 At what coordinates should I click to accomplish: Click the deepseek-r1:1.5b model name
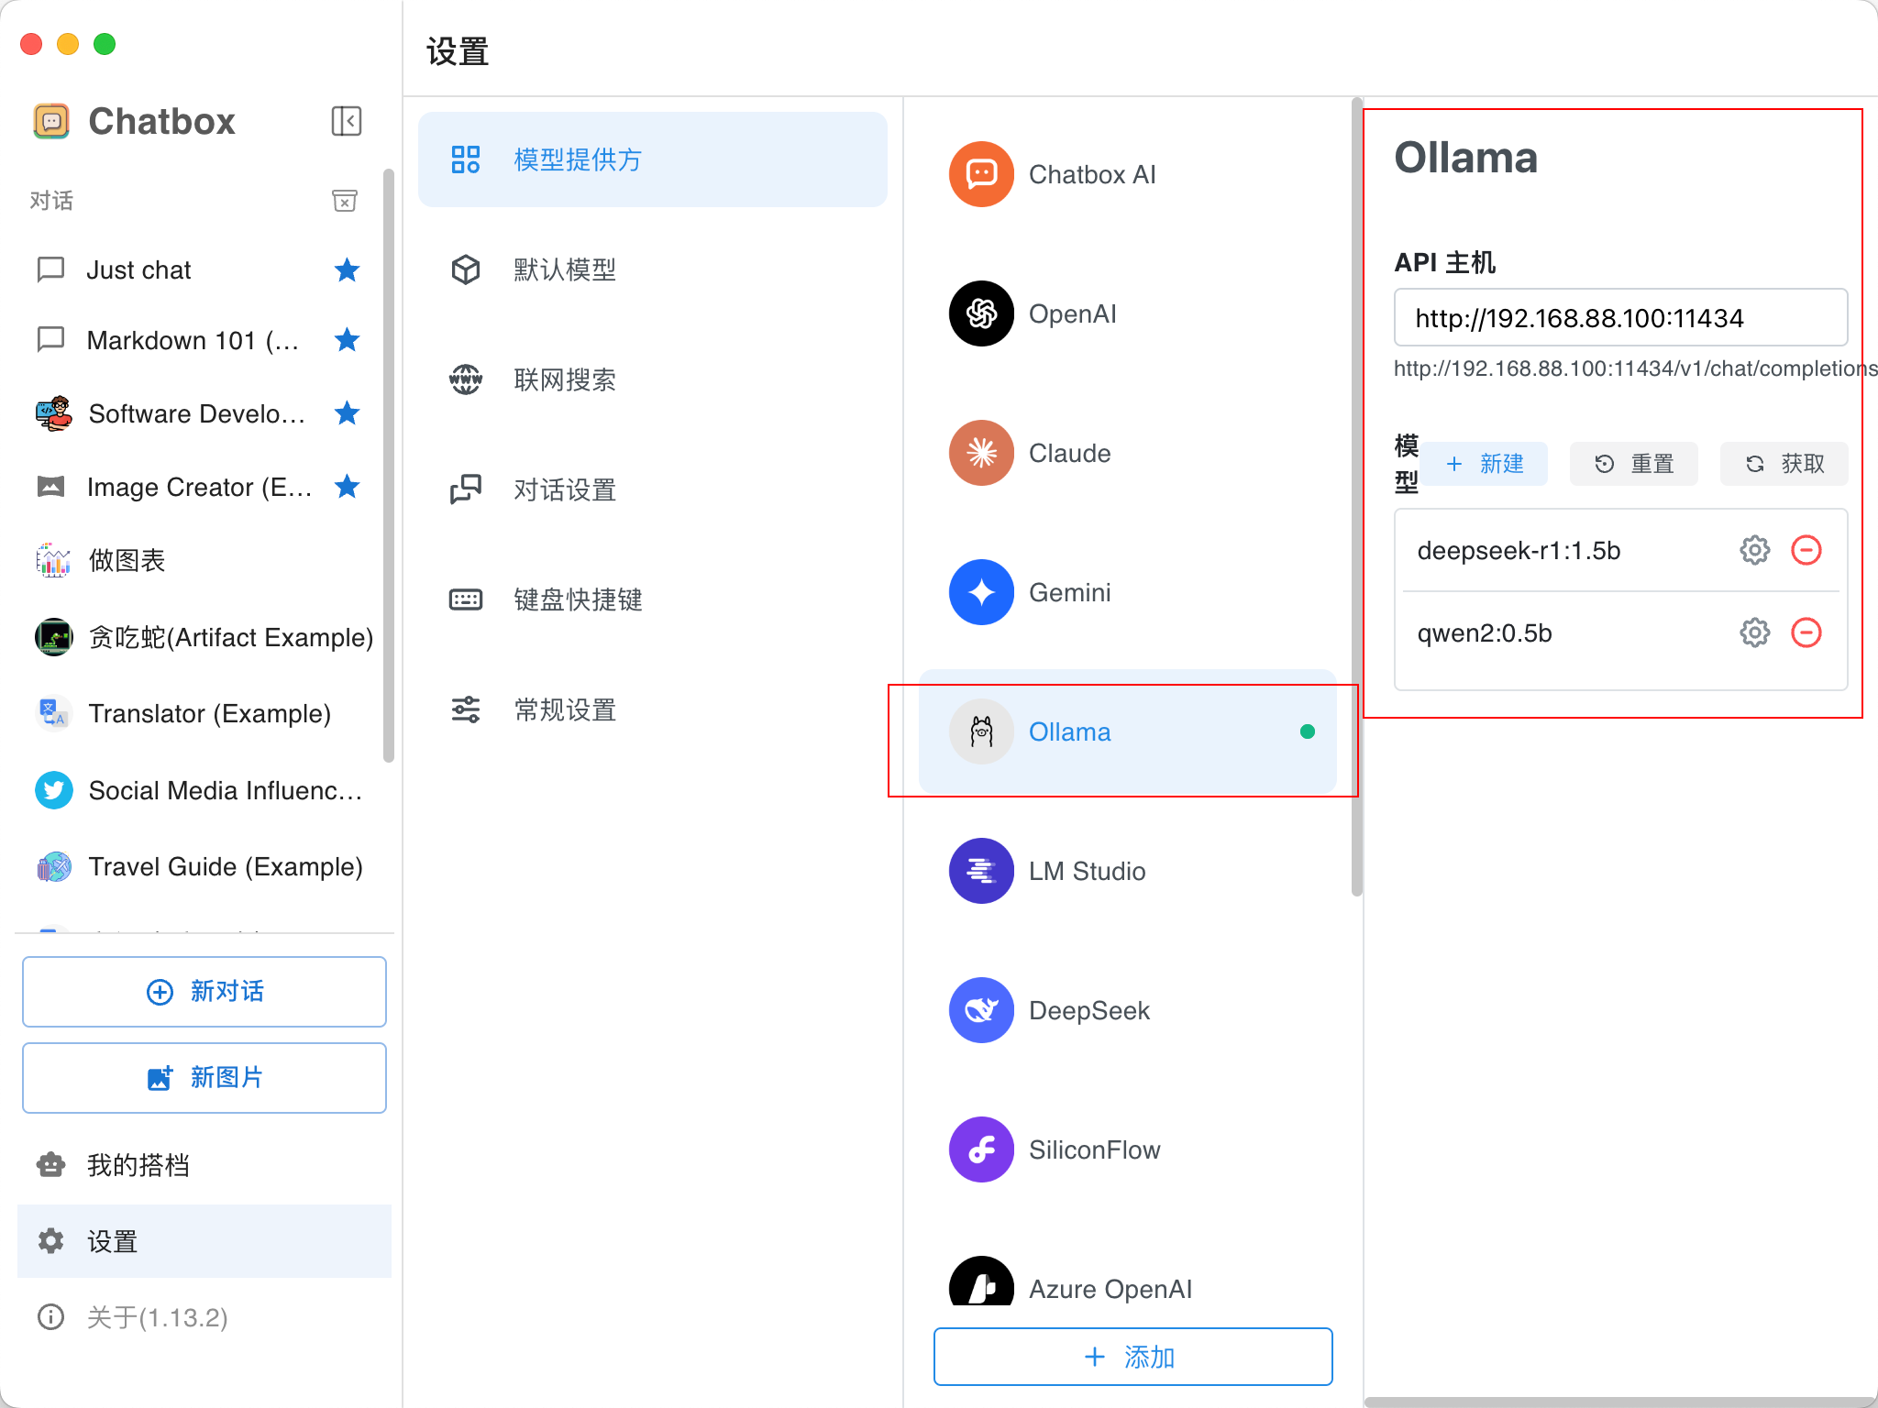point(1519,550)
